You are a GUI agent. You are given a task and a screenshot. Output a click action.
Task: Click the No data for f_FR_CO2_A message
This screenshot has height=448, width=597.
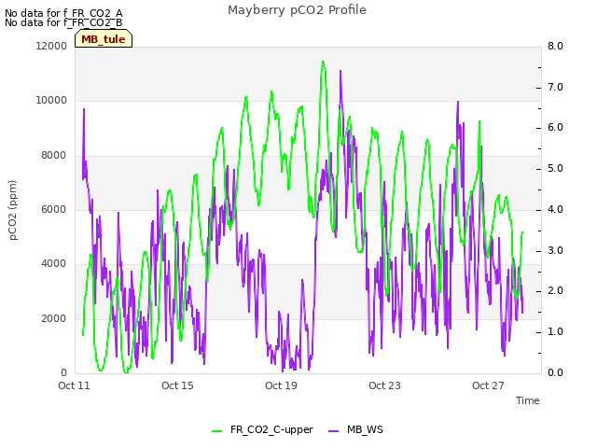pos(63,13)
